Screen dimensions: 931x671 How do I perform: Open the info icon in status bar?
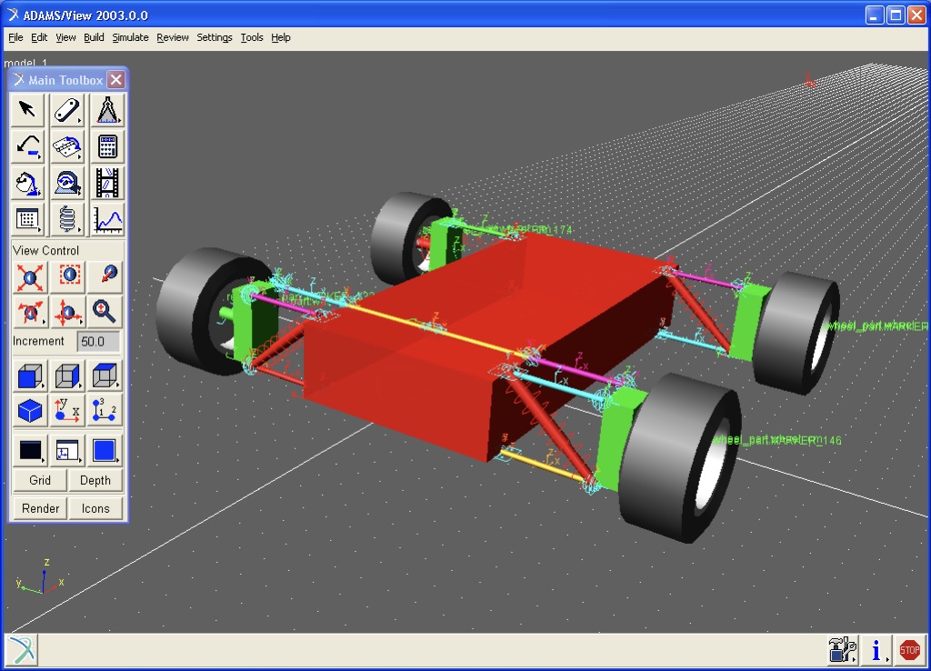point(876,651)
